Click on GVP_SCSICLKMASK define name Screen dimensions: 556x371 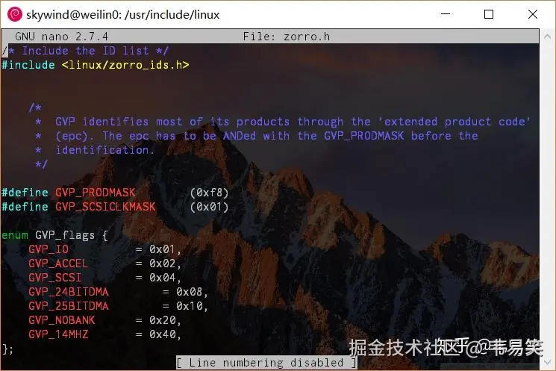point(105,207)
